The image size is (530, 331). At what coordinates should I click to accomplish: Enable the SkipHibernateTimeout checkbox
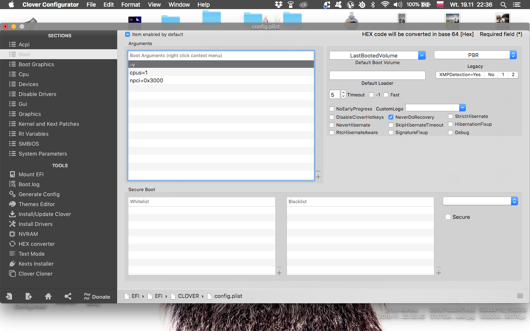click(391, 125)
